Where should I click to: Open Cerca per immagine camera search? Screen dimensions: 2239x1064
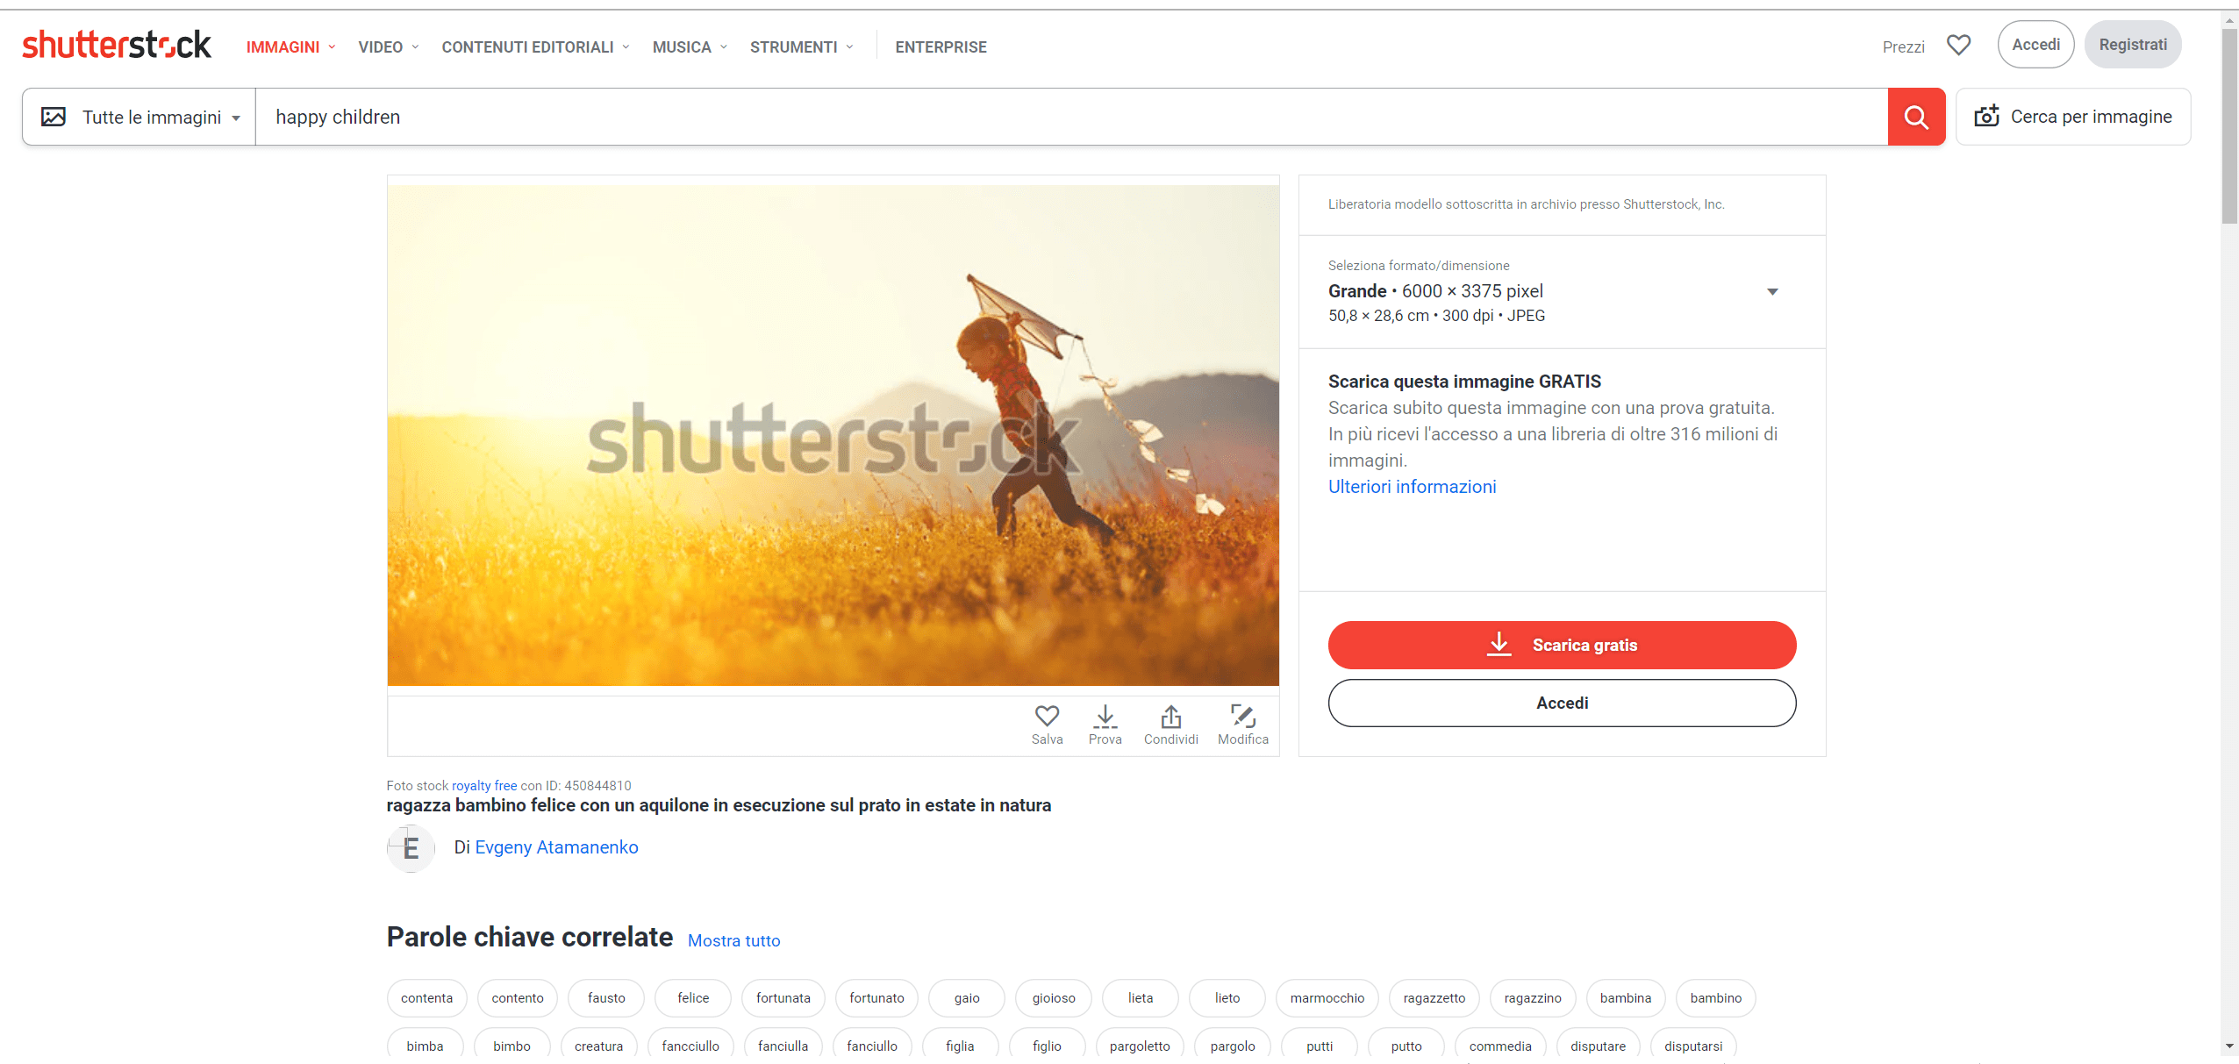click(2072, 117)
